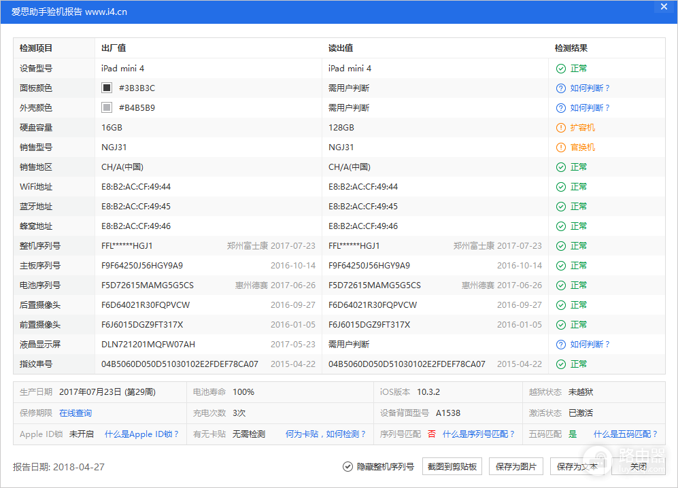Viewport: 678px width, 488px height.
Task: Select factory WiFi address E8:B2:AC:CF:49:44
Action: [x=136, y=187]
